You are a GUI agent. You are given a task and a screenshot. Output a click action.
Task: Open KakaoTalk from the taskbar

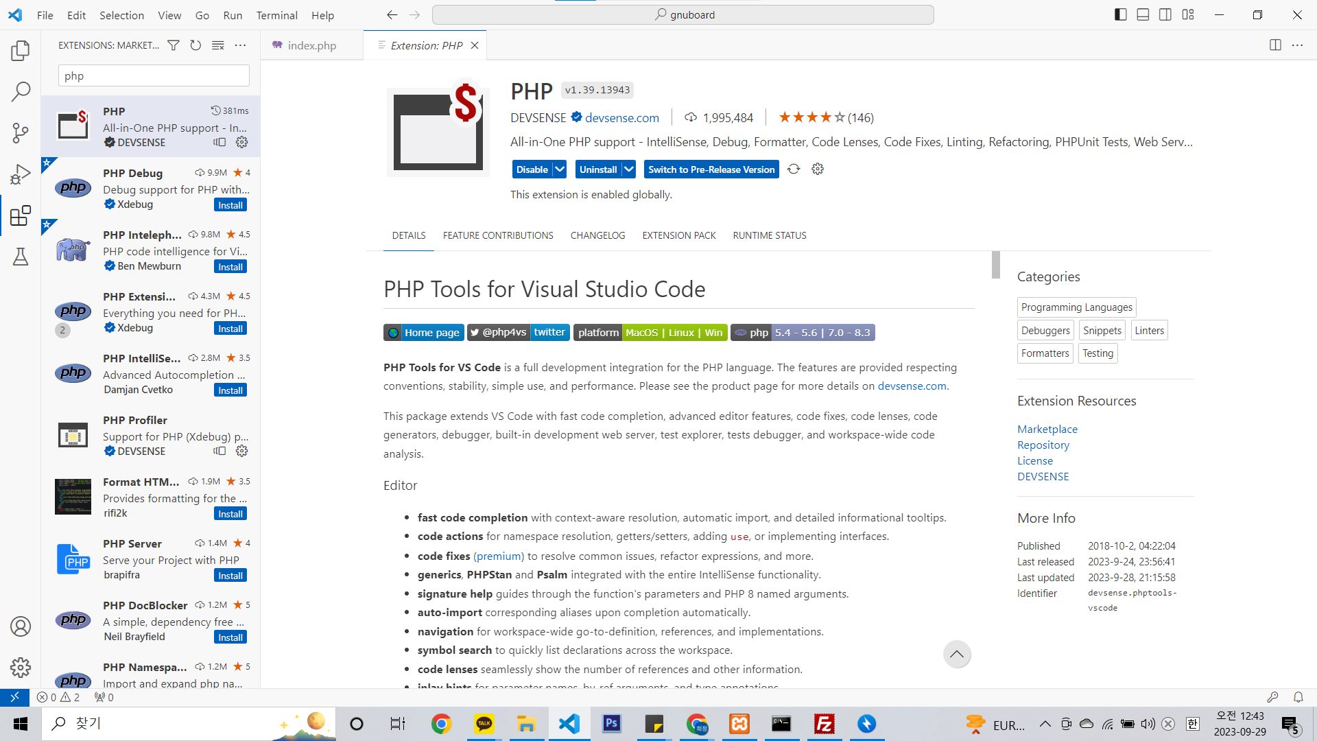point(484,724)
